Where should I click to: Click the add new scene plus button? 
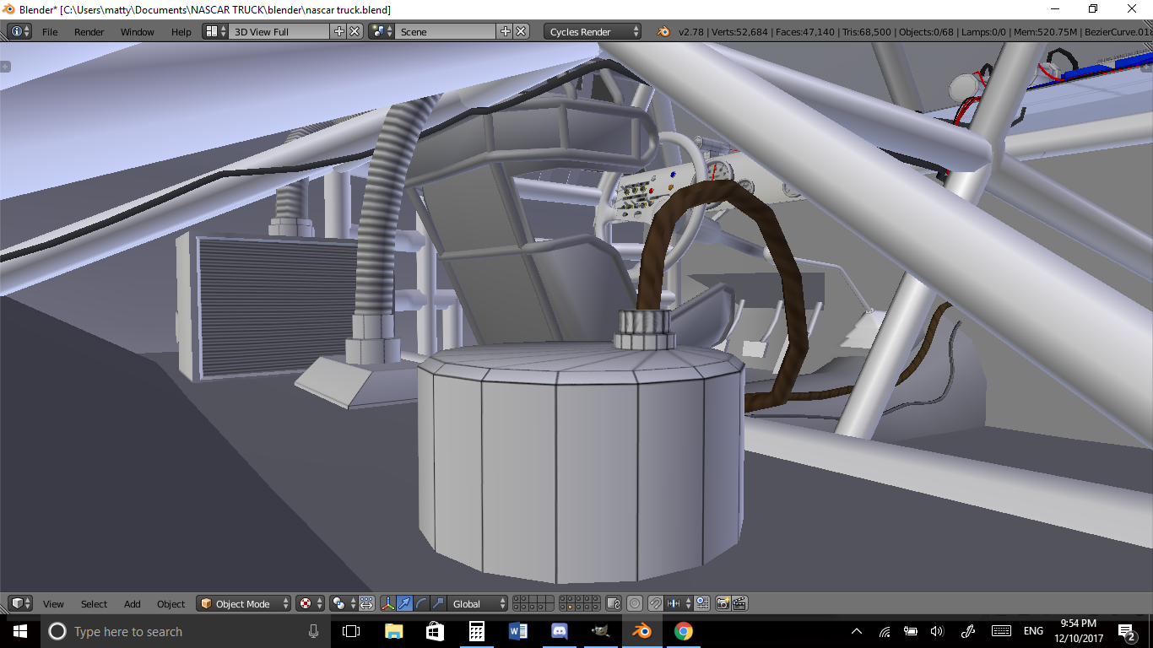pos(506,31)
